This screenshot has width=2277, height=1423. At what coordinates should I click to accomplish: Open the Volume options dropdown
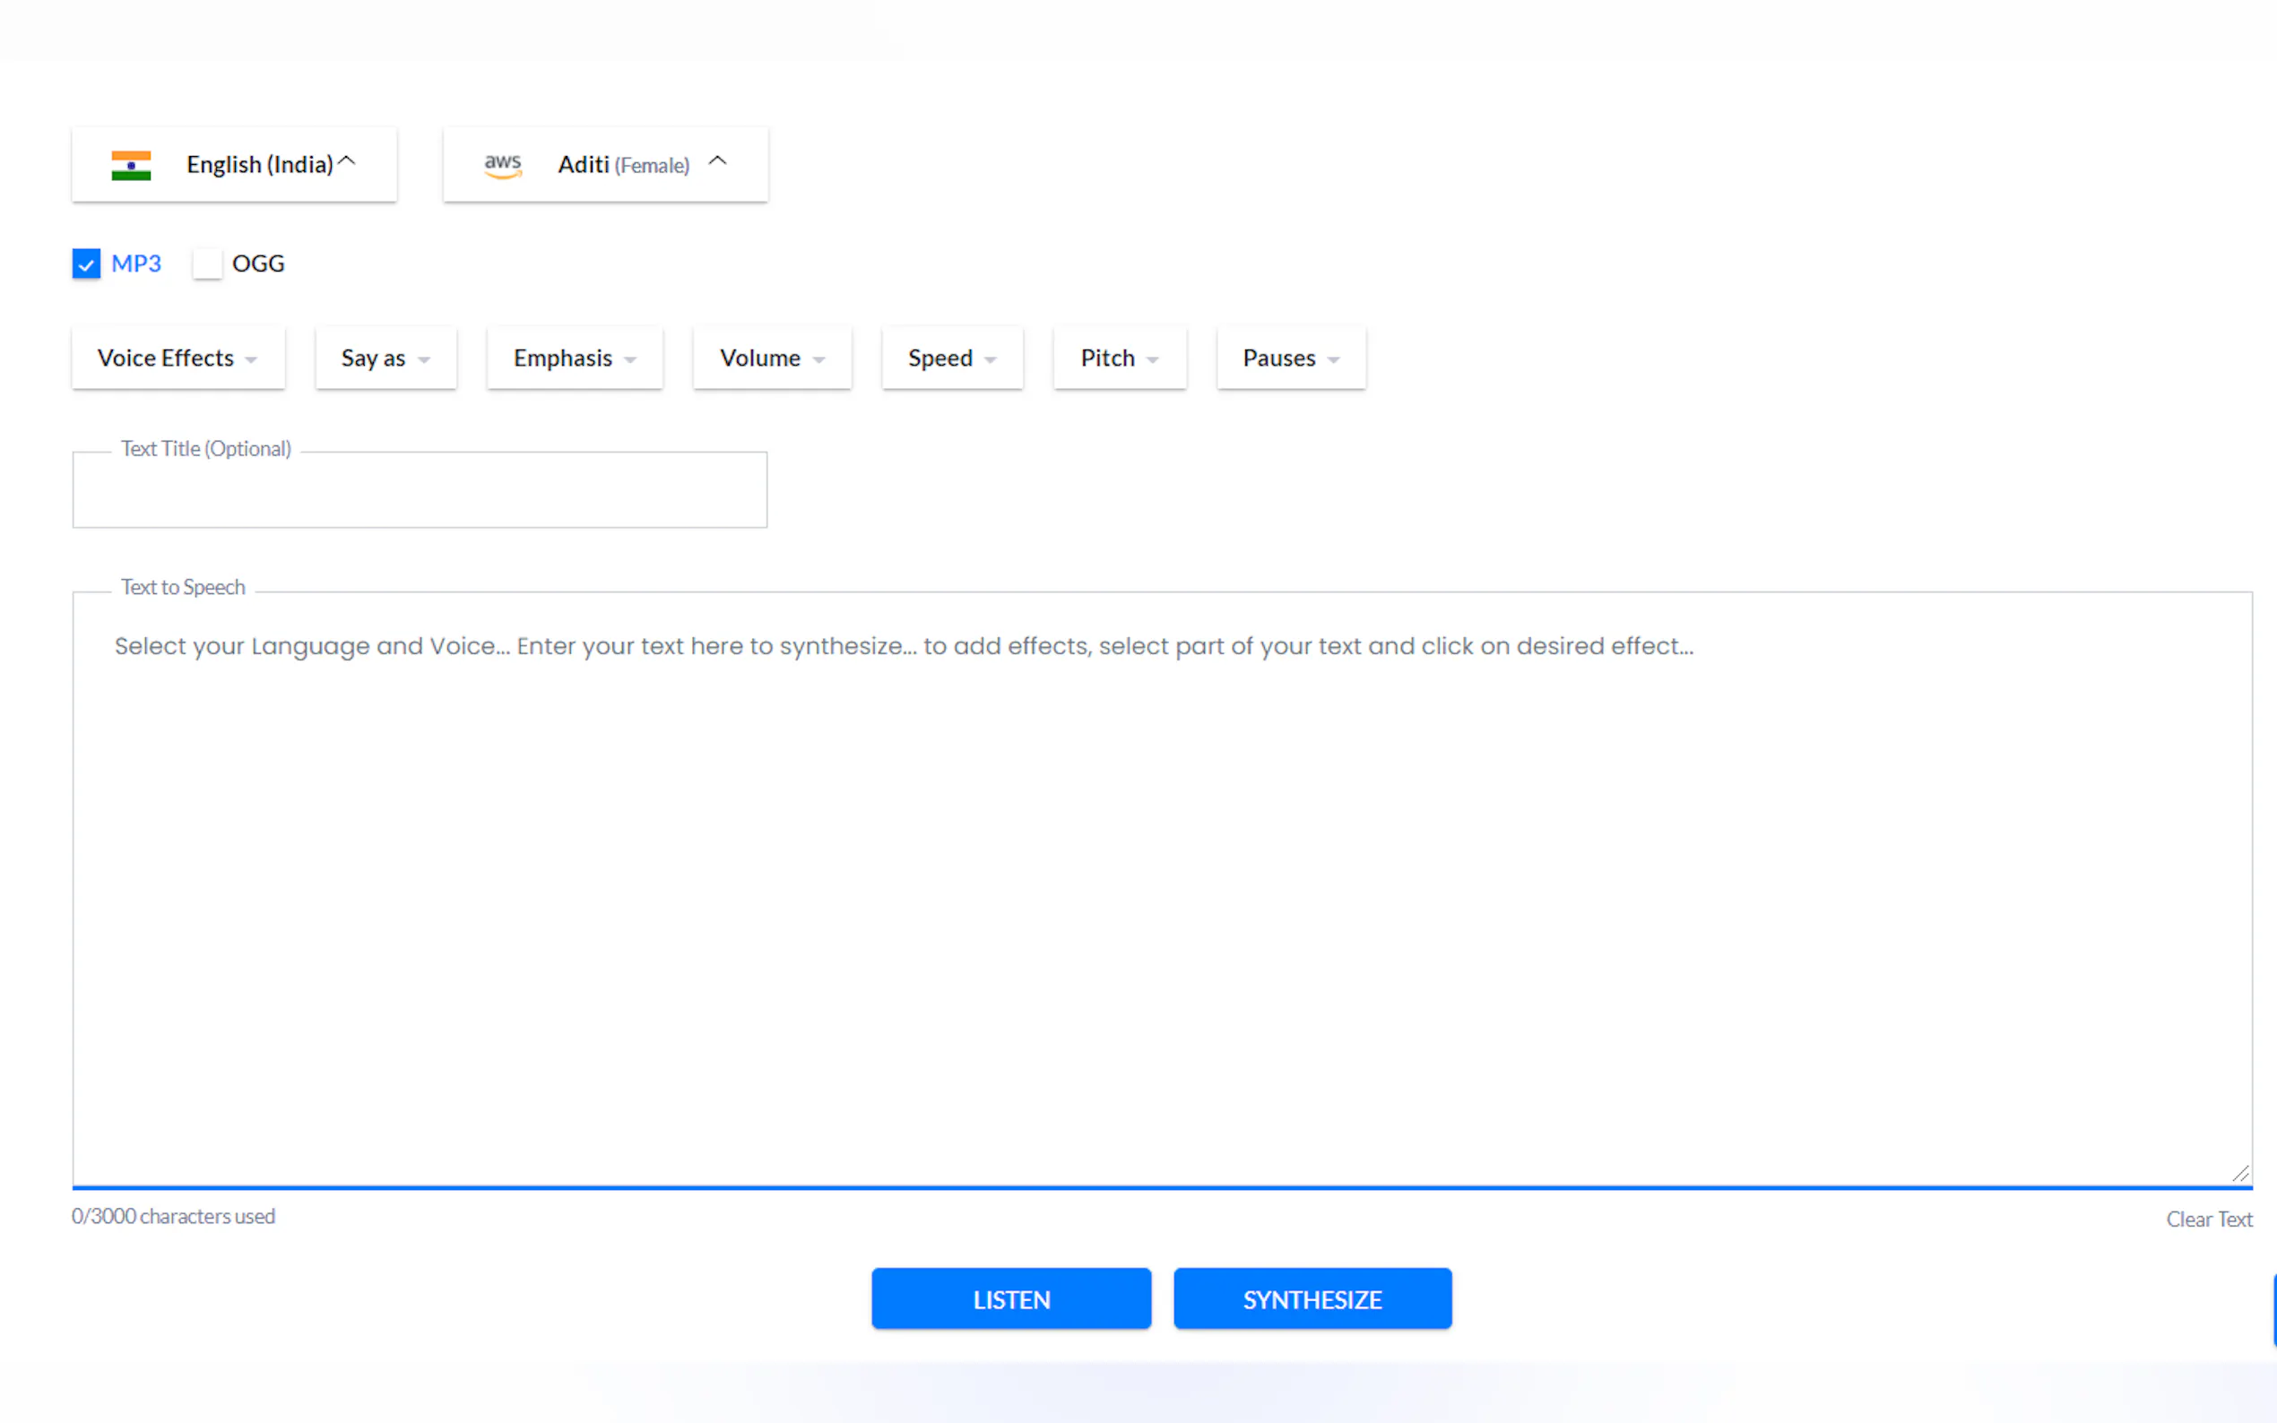coord(772,358)
